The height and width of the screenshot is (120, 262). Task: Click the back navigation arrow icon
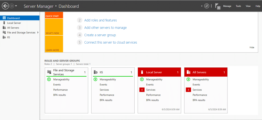click(x=5, y=6)
